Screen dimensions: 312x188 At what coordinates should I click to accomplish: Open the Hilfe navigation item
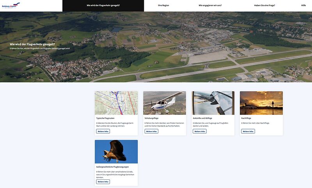(303, 5)
